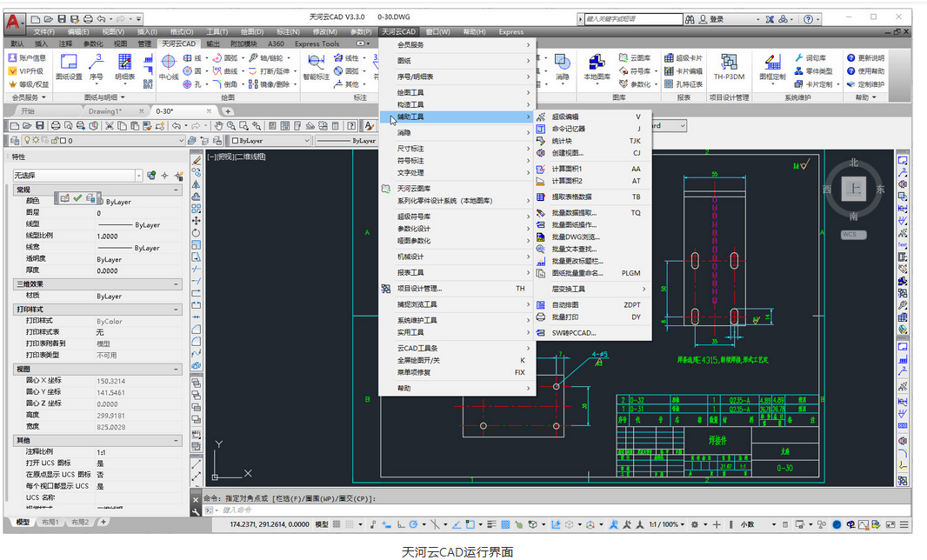Switch to the 布局1 layout tab
This screenshot has height=560, width=927.
click(x=50, y=522)
